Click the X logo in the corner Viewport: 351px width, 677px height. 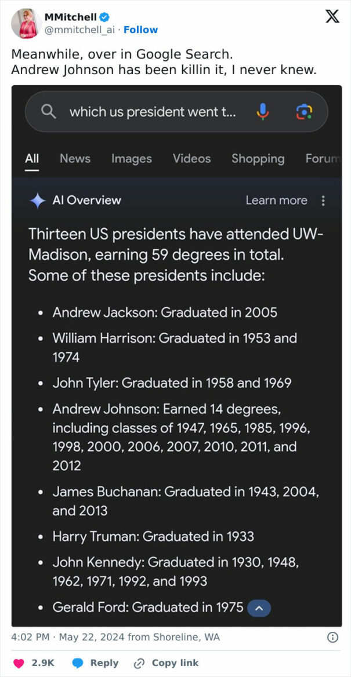click(332, 16)
